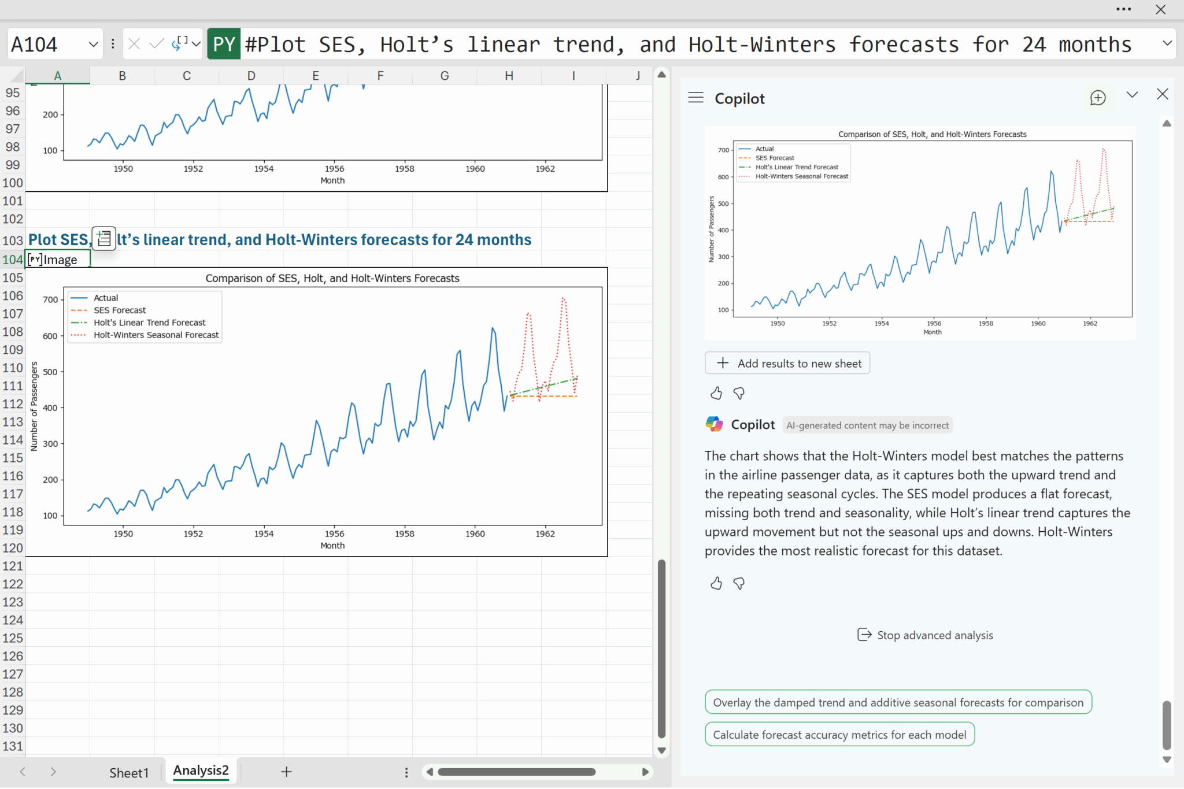Viewport: 1184px width, 789px height.
Task: Confirm formula entry with checkmark icon
Action: click(x=156, y=44)
